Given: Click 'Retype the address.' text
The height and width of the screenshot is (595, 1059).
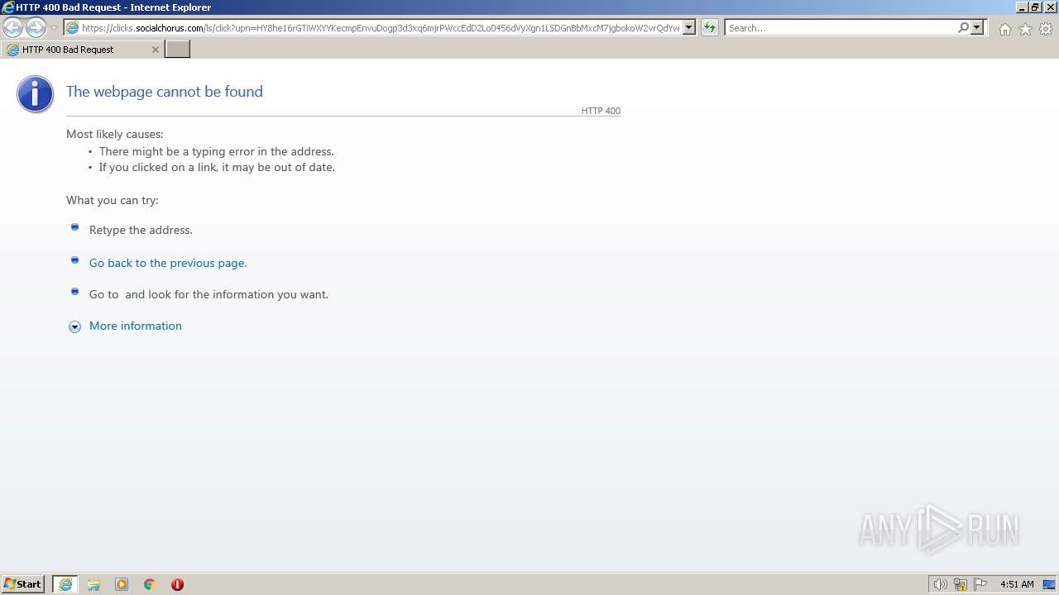Looking at the screenshot, I should (x=141, y=230).
